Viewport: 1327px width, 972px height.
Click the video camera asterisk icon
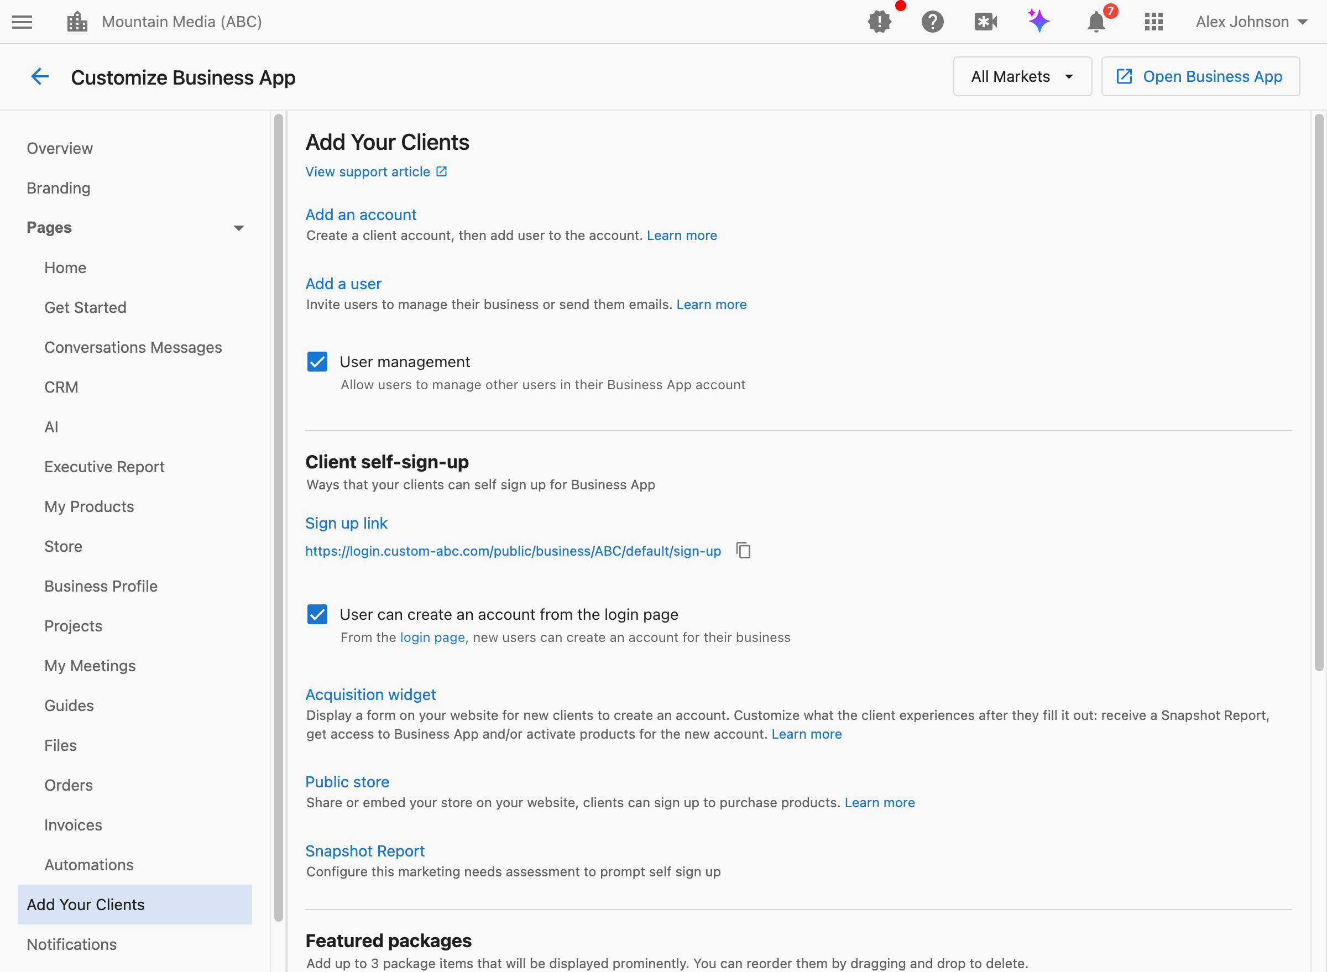point(986,22)
